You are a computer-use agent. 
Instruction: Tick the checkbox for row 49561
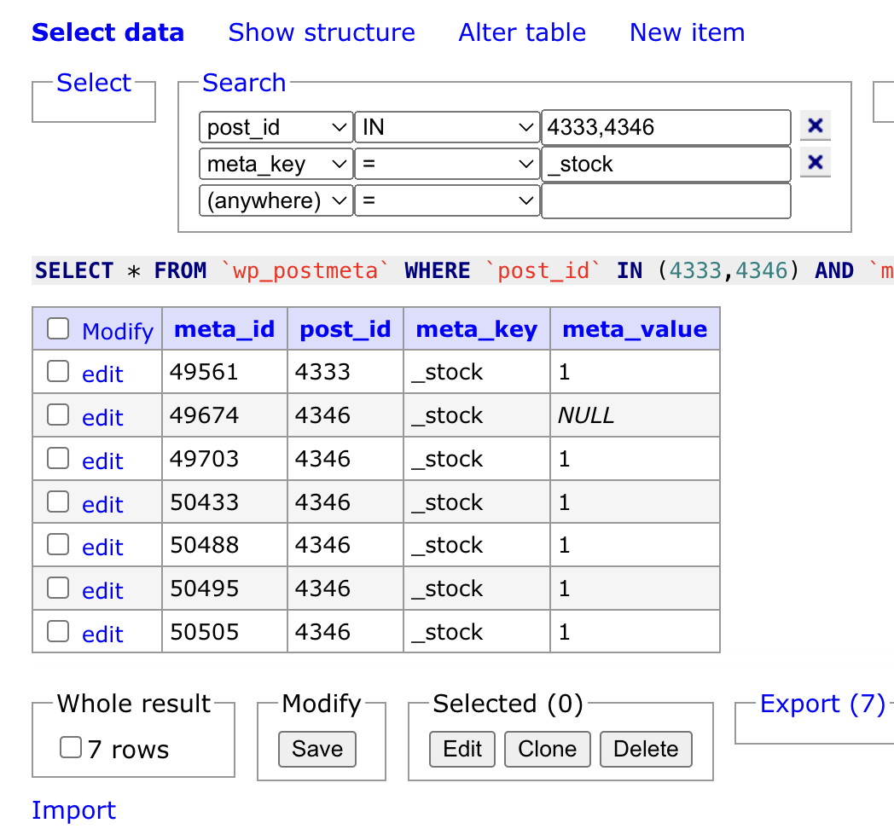coord(58,372)
